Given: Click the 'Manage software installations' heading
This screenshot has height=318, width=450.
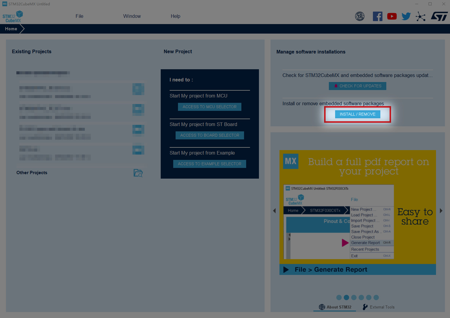Looking at the screenshot, I should coord(311,52).
